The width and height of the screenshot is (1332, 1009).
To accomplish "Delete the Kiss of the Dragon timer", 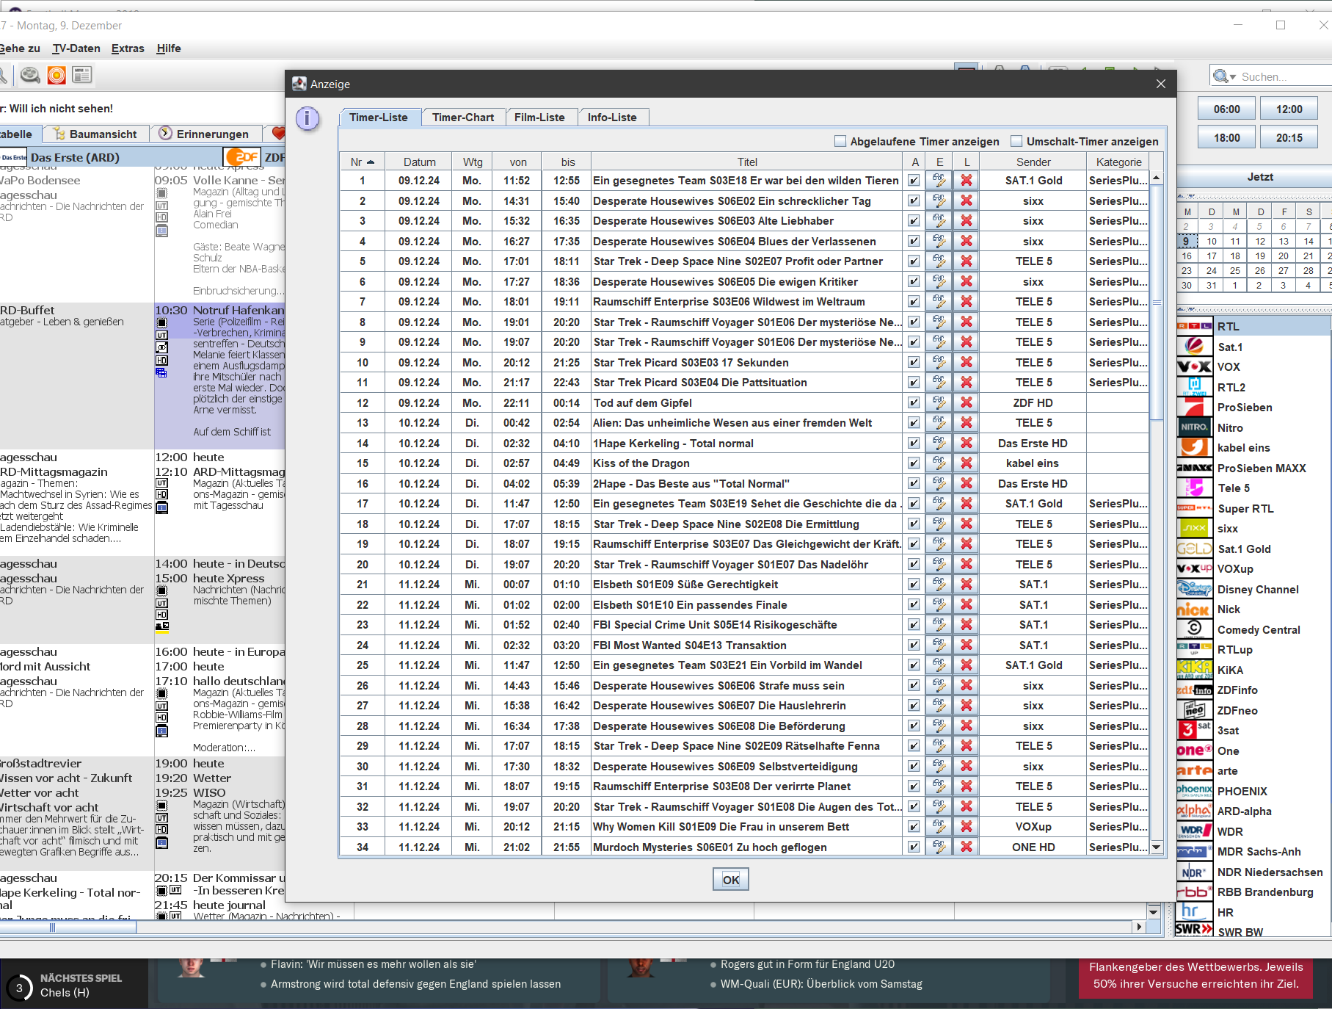I will point(967,463).
